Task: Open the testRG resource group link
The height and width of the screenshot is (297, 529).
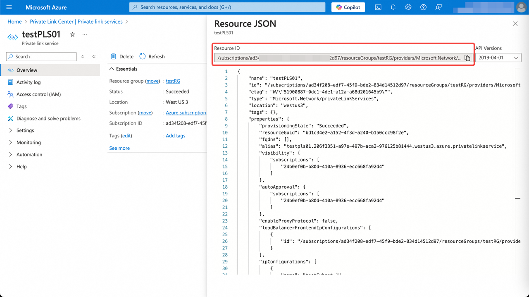Action: click(x=173, y=81)
